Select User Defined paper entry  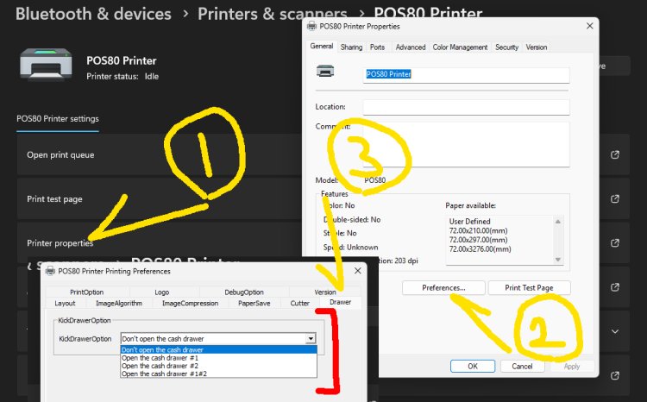point(469,222)
